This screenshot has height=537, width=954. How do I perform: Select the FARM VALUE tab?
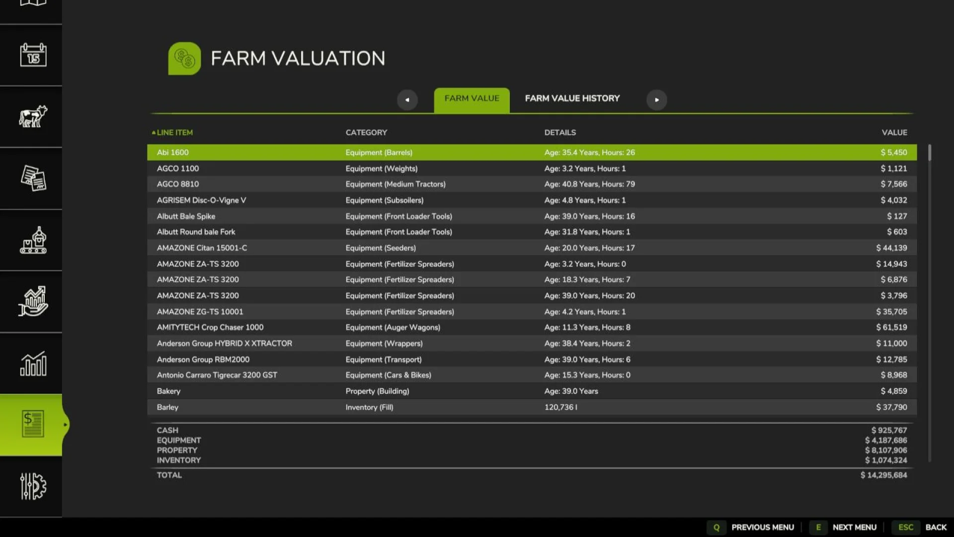pyautogui.click(x=471, y=98)
